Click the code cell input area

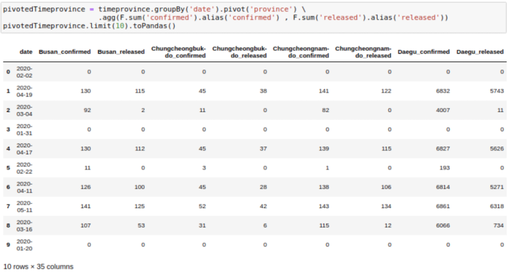click(x=253, y=18)
